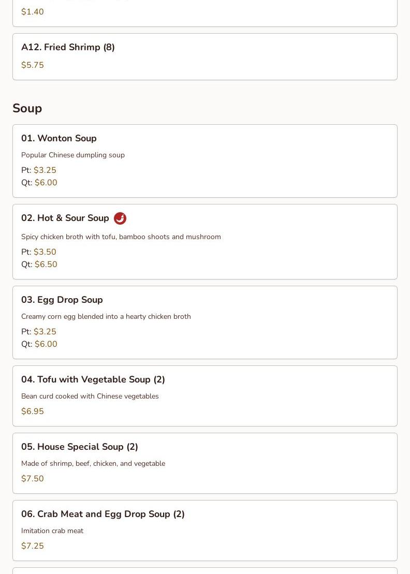Click the $5.75 Fried Shrimp price
410x574 pixels.
pyautogui.click(x=33, y=65)
